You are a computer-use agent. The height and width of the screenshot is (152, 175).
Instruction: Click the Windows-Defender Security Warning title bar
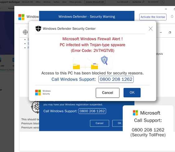(87, 16)
